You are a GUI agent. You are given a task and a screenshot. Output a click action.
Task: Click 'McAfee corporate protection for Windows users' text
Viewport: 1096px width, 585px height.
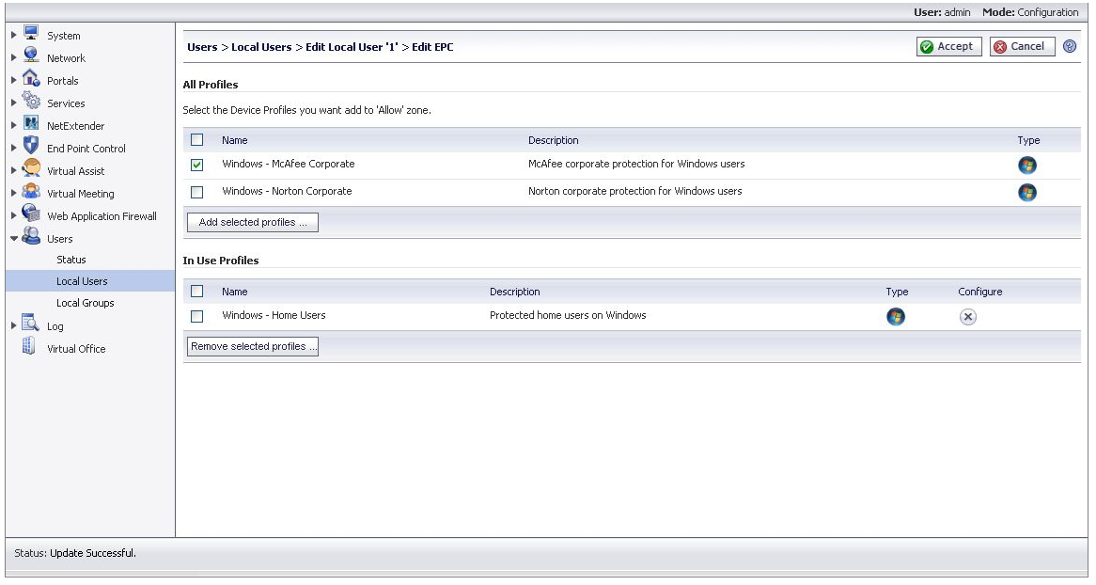[636, 164]
